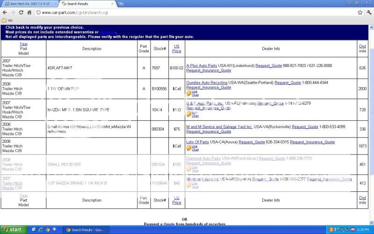Request Quote from A Plus Auto Parts

tap(268, 66)
